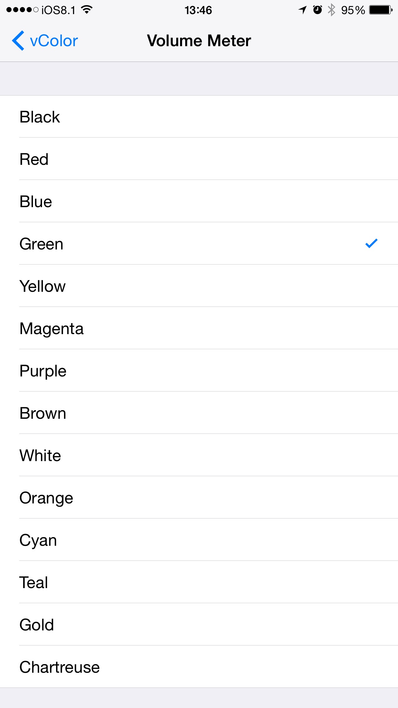Tap the alarm clock status icon
Viewport: 398px width, 708px height.
point(317,10)
